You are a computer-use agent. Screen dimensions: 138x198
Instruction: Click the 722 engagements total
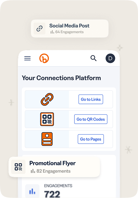point(52,194)
